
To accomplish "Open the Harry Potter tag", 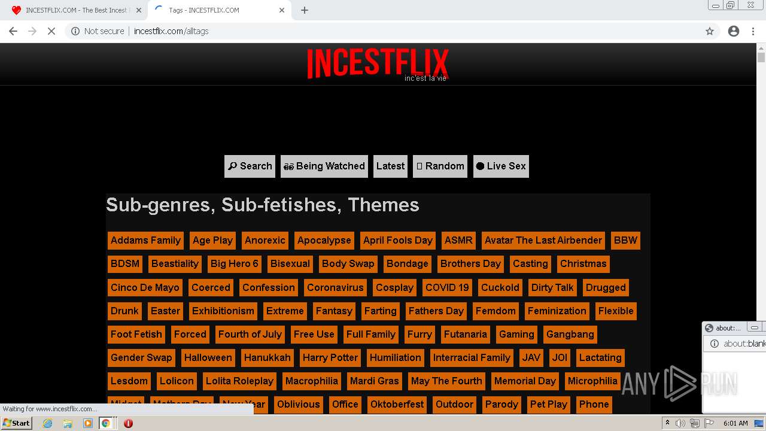I will pos(330,358).
